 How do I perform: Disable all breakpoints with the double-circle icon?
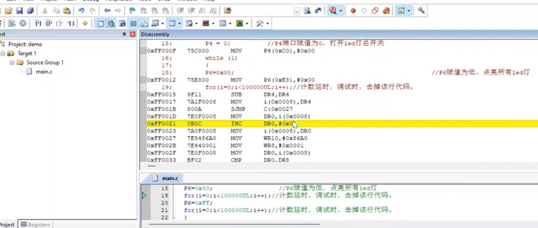click(375, 11)
